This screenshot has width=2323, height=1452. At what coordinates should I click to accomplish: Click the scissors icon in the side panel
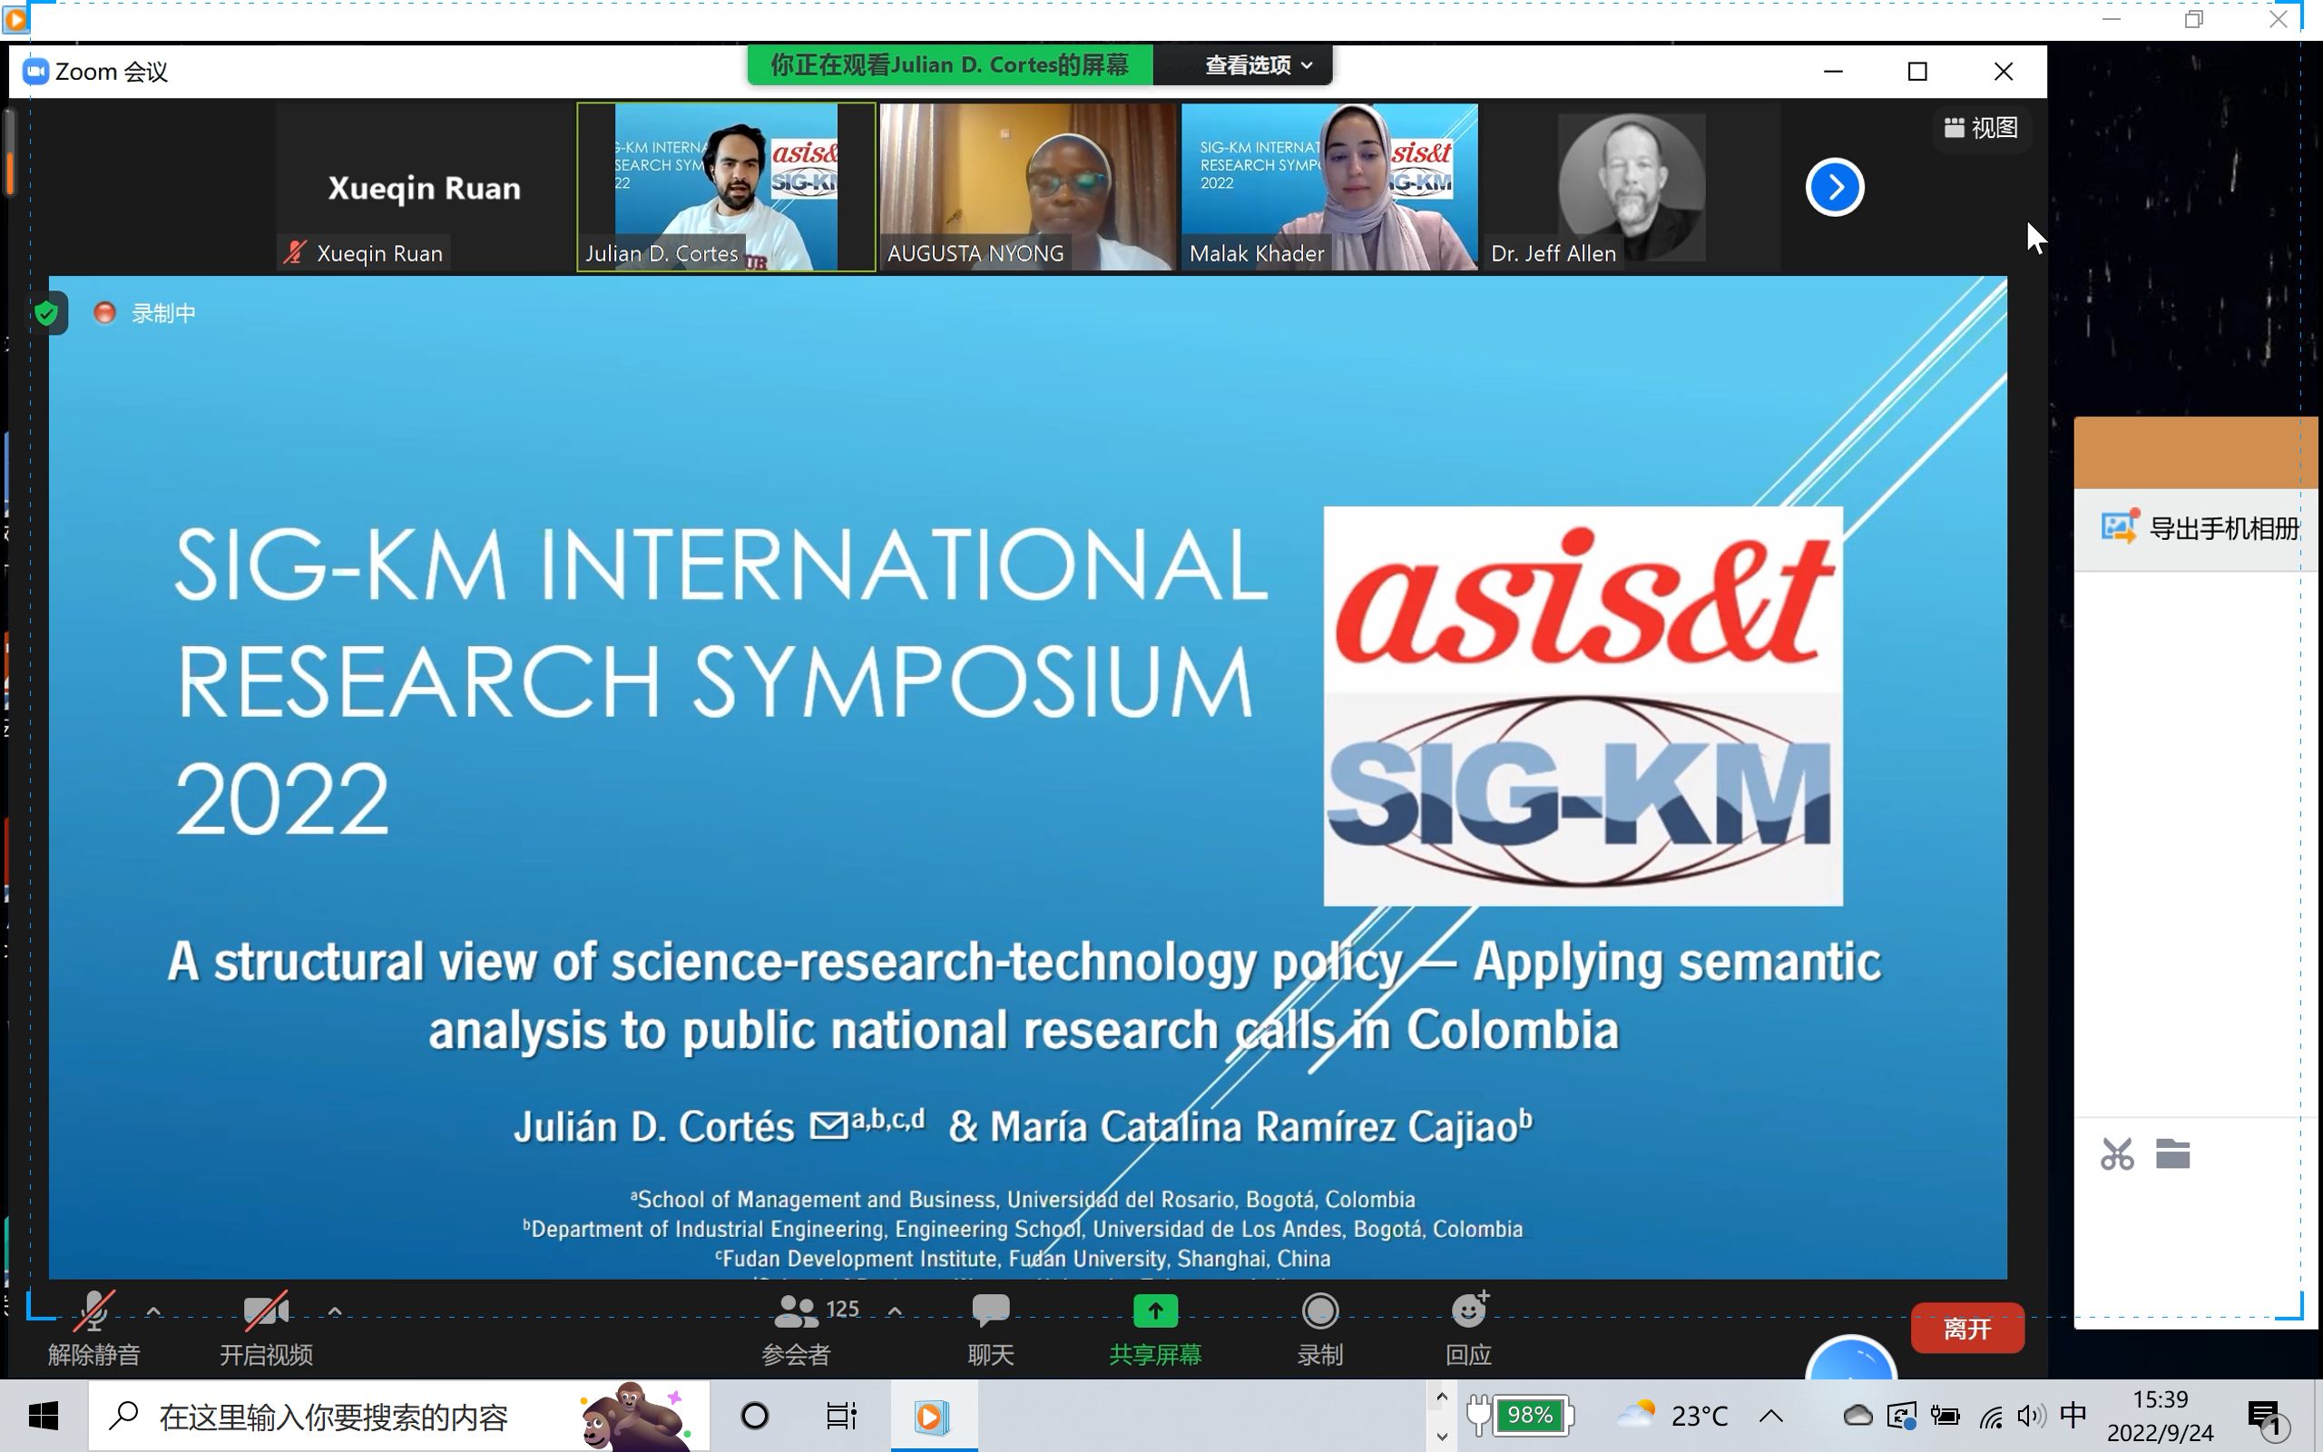click(x=2117, y=1153)
